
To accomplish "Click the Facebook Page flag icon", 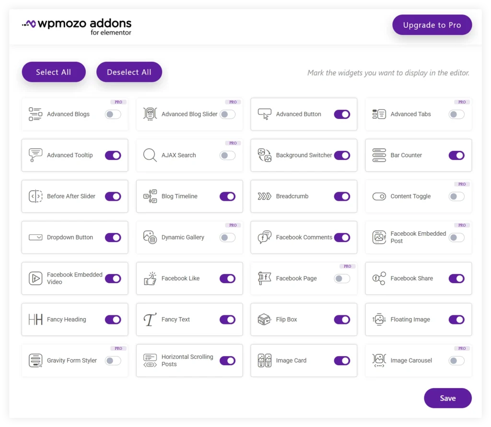I will click(x=265, y=278).
